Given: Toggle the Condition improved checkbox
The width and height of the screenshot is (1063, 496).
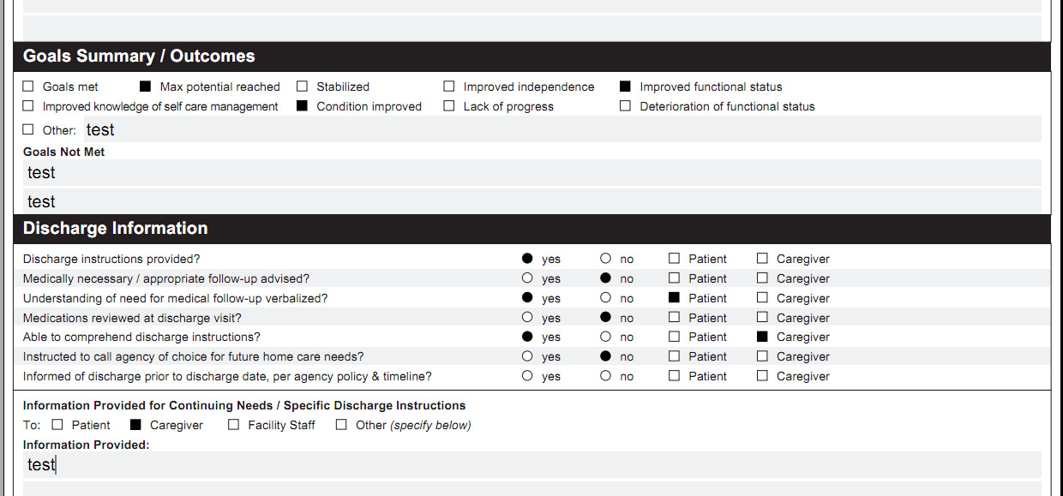Looking at the screenshot, I should click(x=302, y=106).
